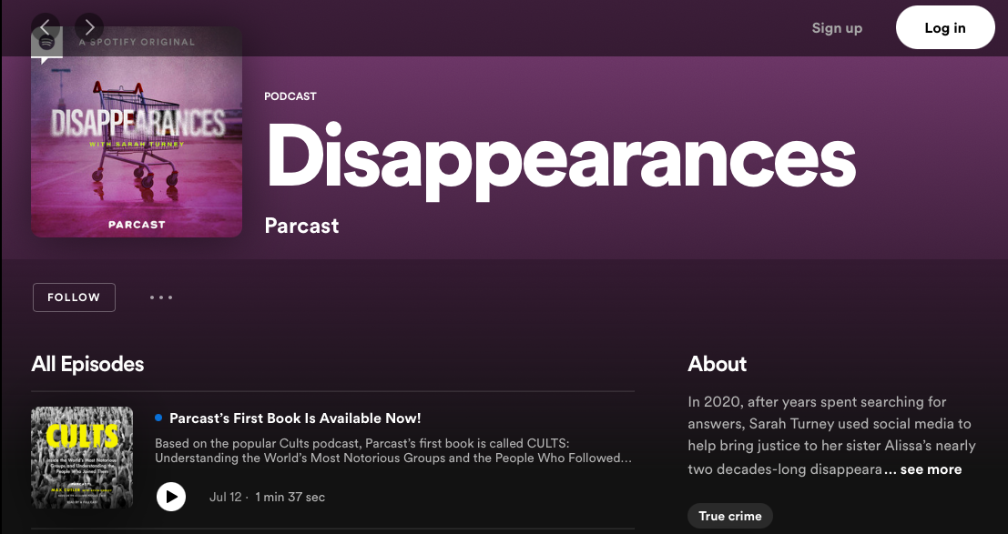Click the About section heading
The width and height of the screenshot is (1008, 534).
click(717, 364)
